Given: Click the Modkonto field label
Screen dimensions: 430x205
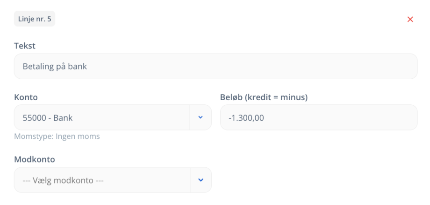Looking at the screenshot, I should click(x=35, y=159).
